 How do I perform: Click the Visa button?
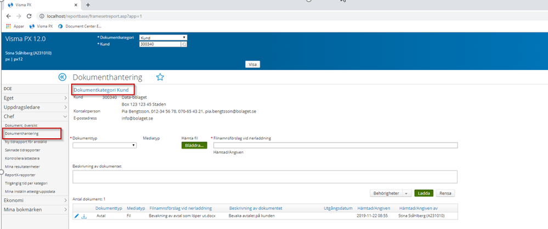[x=253, y=64]
